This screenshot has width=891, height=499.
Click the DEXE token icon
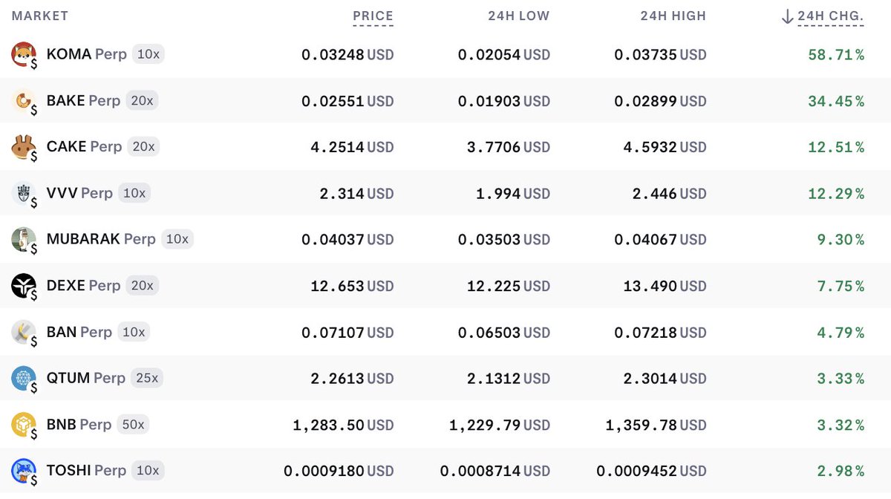23,285
